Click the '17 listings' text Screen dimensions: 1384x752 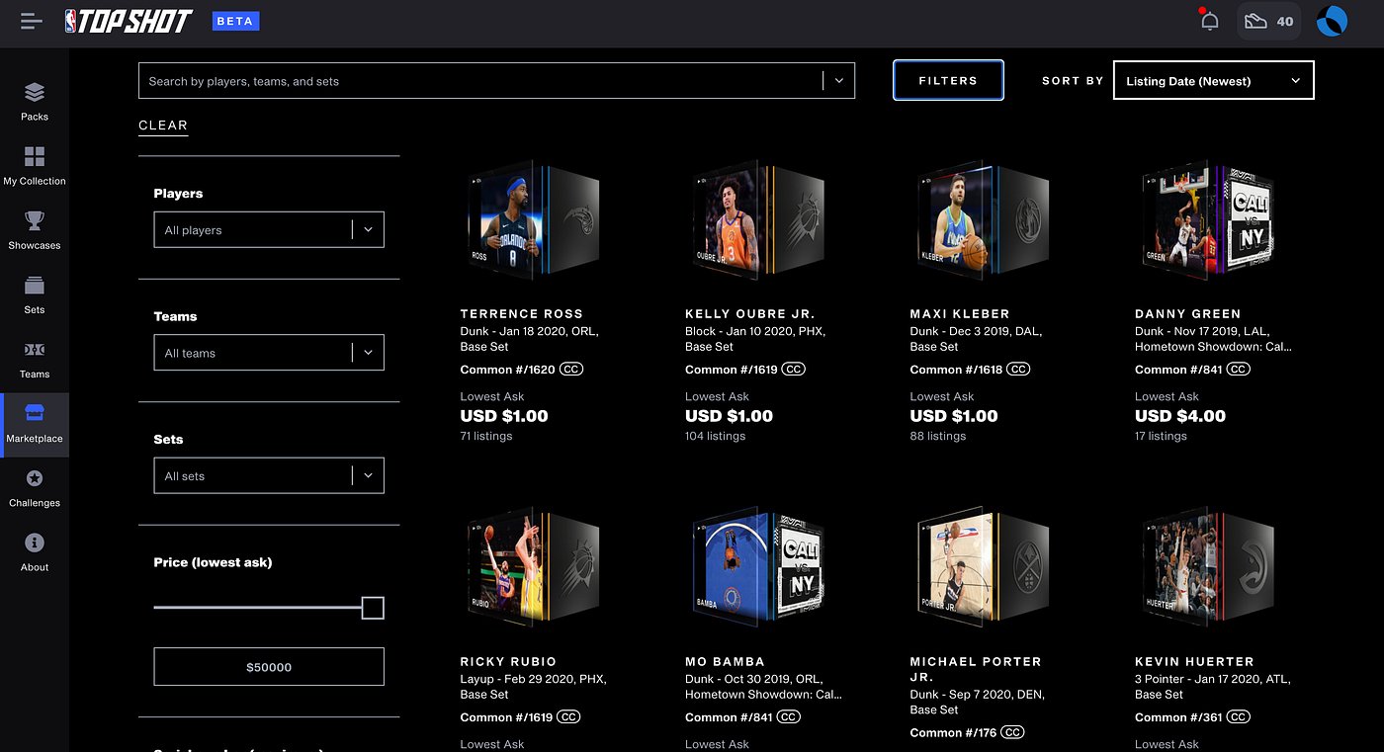[1161, 436]
